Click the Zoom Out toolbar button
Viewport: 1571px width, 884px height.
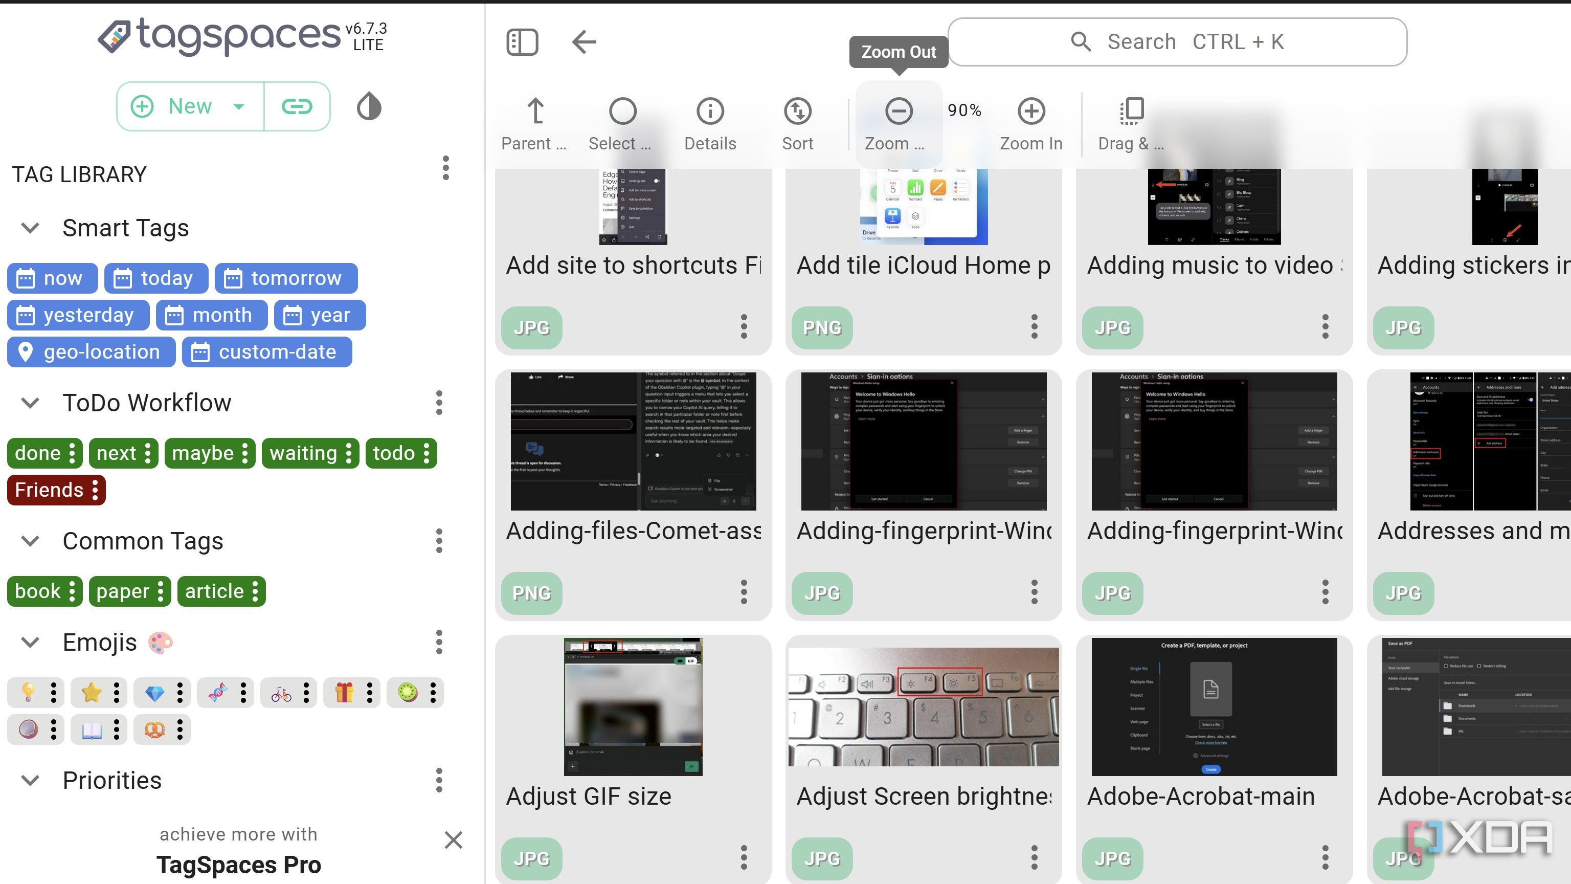coord(899,124)
